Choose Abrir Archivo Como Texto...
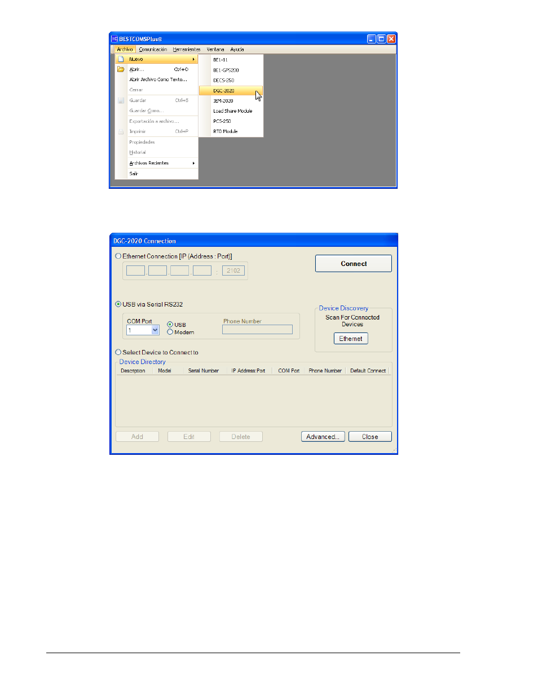538x696 pixels. [x=157, y=79]
